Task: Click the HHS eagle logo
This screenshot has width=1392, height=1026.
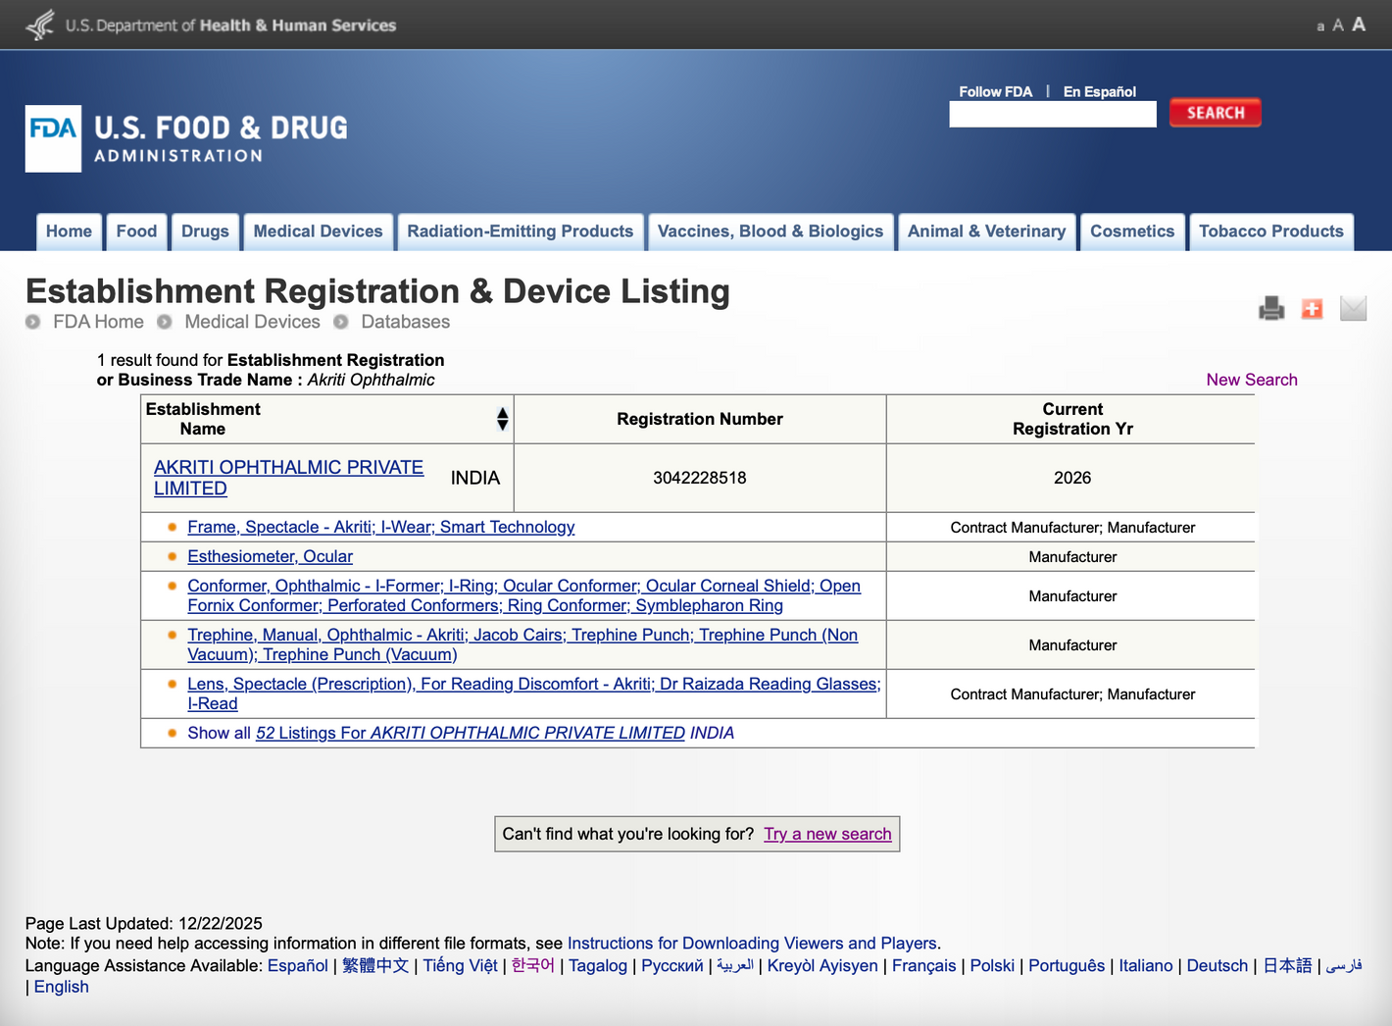Action: pyautogui.click(x=40, y=25)
